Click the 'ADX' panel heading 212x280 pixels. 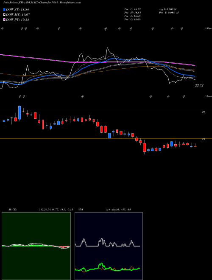[81, 210]
